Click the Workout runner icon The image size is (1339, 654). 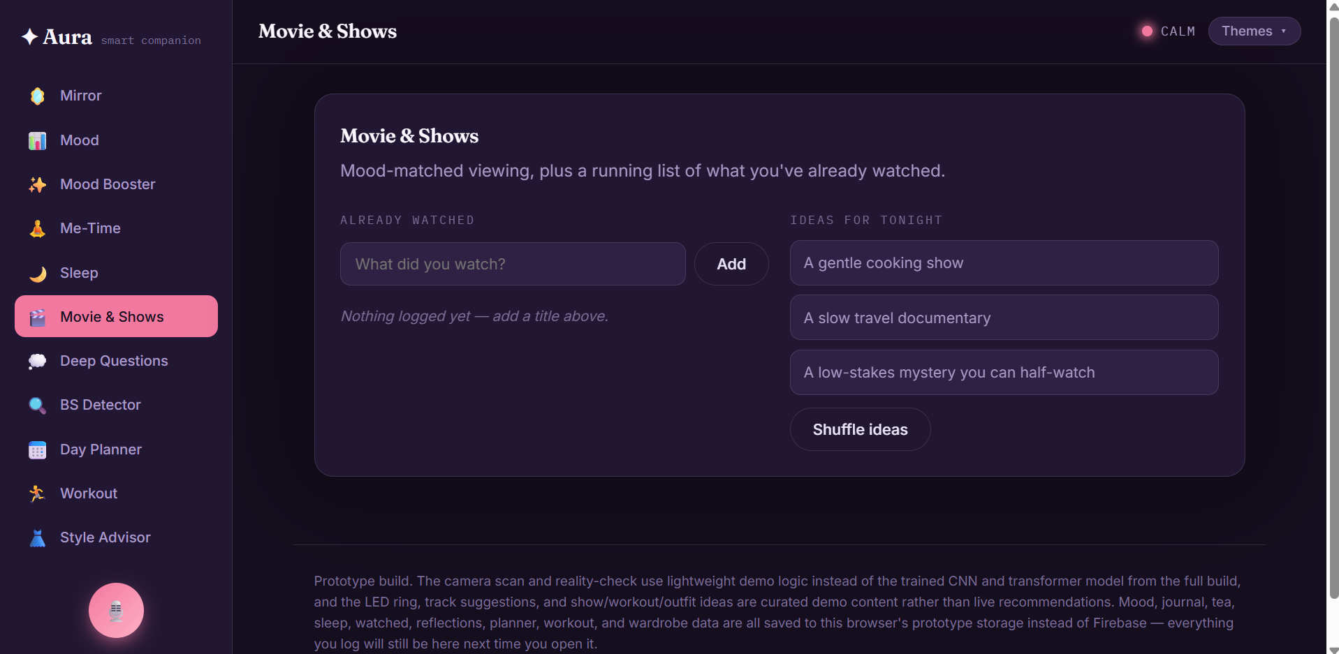38,493
